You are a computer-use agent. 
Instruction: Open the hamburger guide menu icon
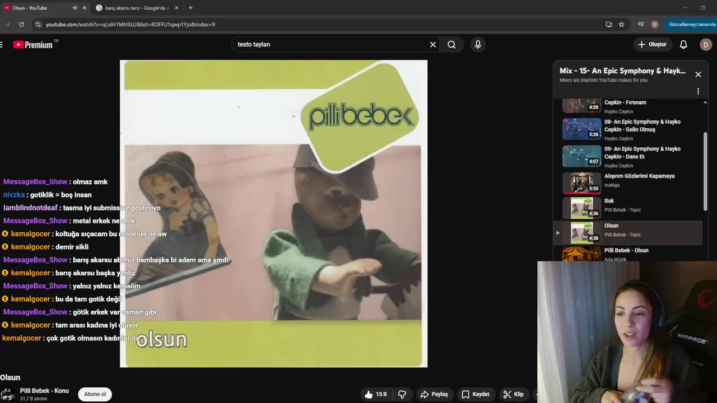click(x=2, y=44)
